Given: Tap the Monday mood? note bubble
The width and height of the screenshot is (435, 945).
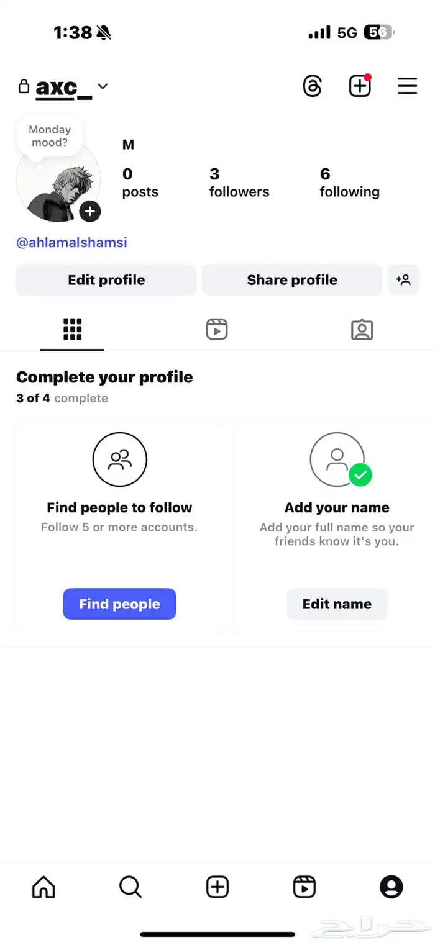Looking at the screenshot, I should [50, 135].
